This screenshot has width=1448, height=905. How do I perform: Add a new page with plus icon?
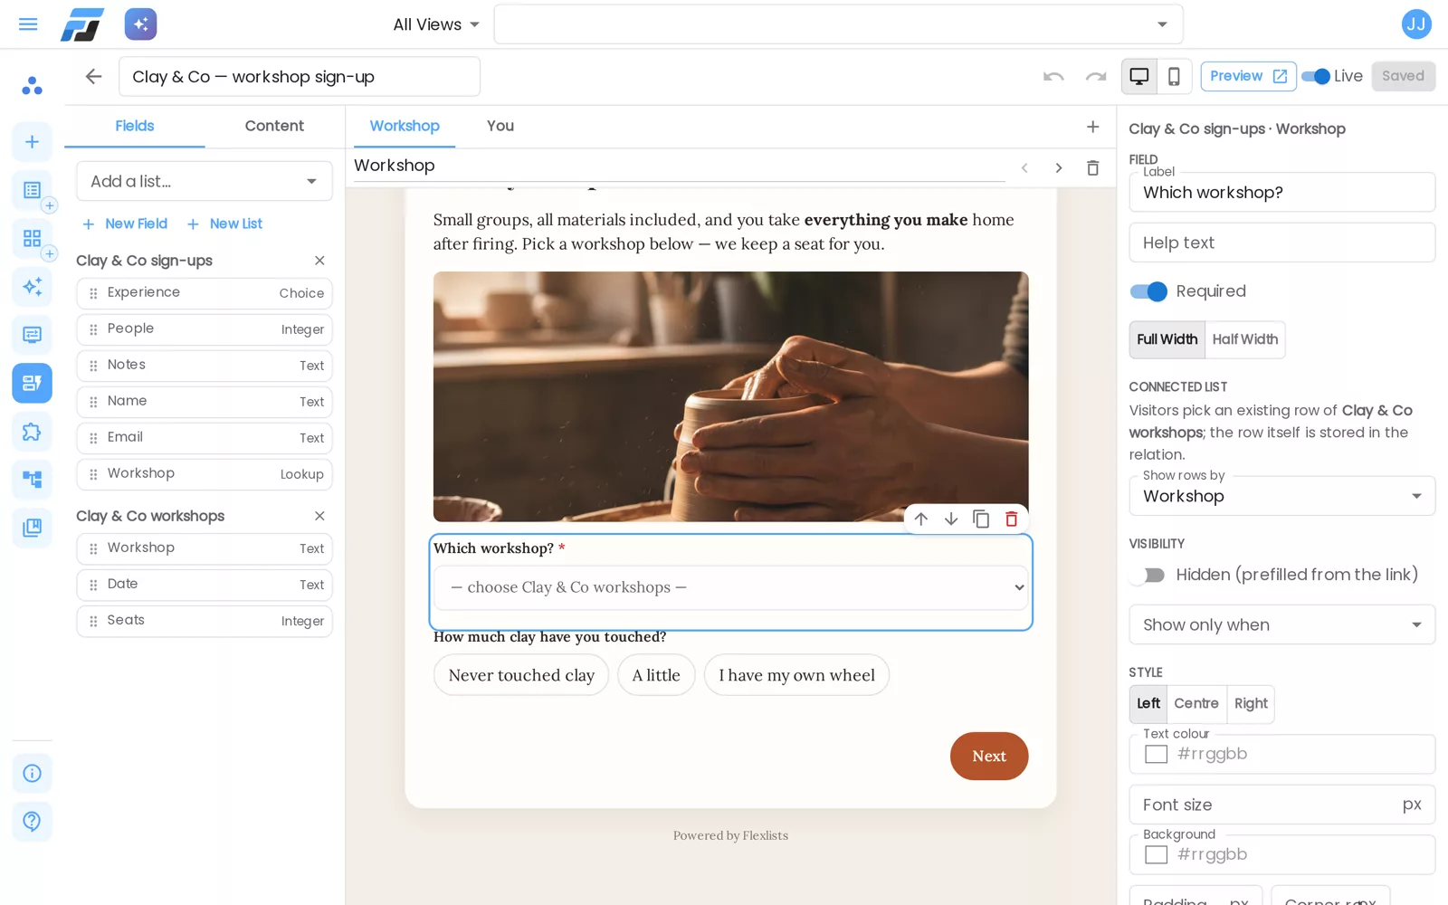(x=1093, y=127)
